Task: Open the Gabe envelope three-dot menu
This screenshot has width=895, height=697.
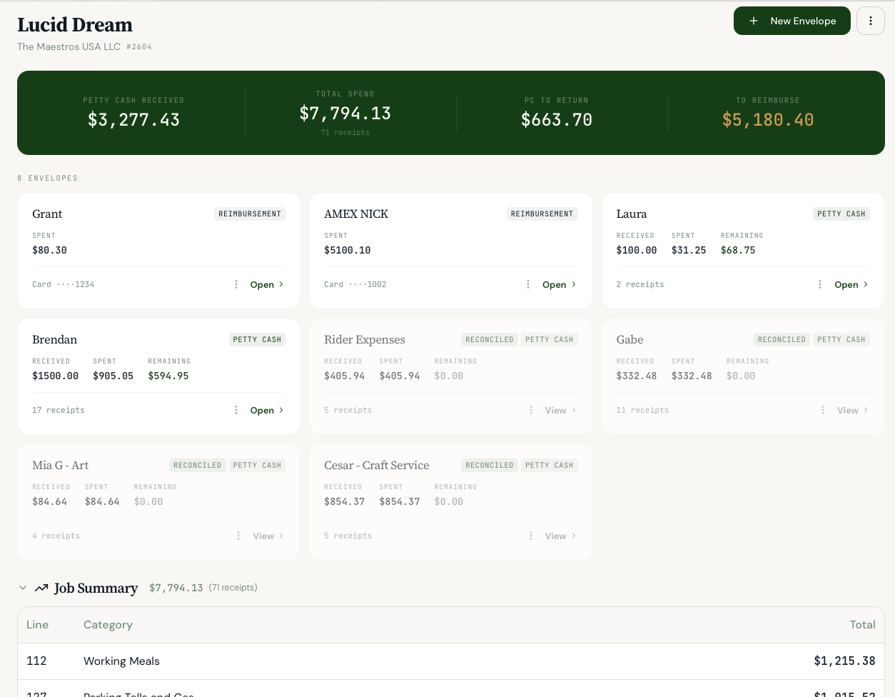Action: pyautogui.click(x=823, y=410)
